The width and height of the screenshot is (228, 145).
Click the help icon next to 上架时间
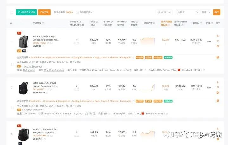pyautogui.click(x=201, y=23)
